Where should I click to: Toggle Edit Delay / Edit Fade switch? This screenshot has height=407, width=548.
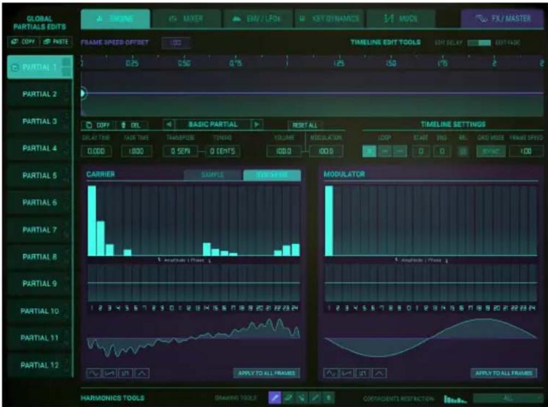pos(479,43)
